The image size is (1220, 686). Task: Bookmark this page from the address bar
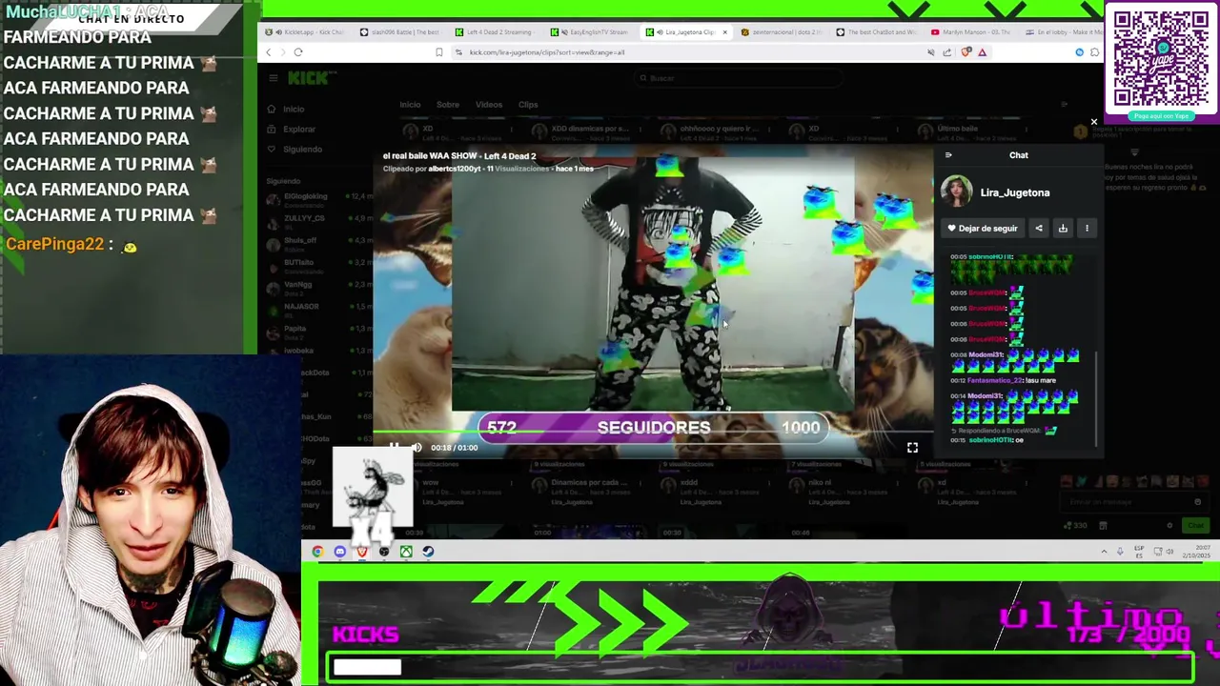[x=438, y=52]
